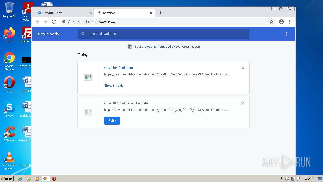Retry the canceled download
This screenshot has height=182, width=323.
pyautogui.click(x=112, y=121)
